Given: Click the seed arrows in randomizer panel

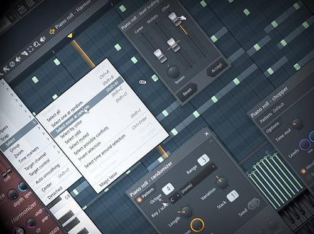Looking at the screenshot, I should pyautogui.click(x=254, y=204).
